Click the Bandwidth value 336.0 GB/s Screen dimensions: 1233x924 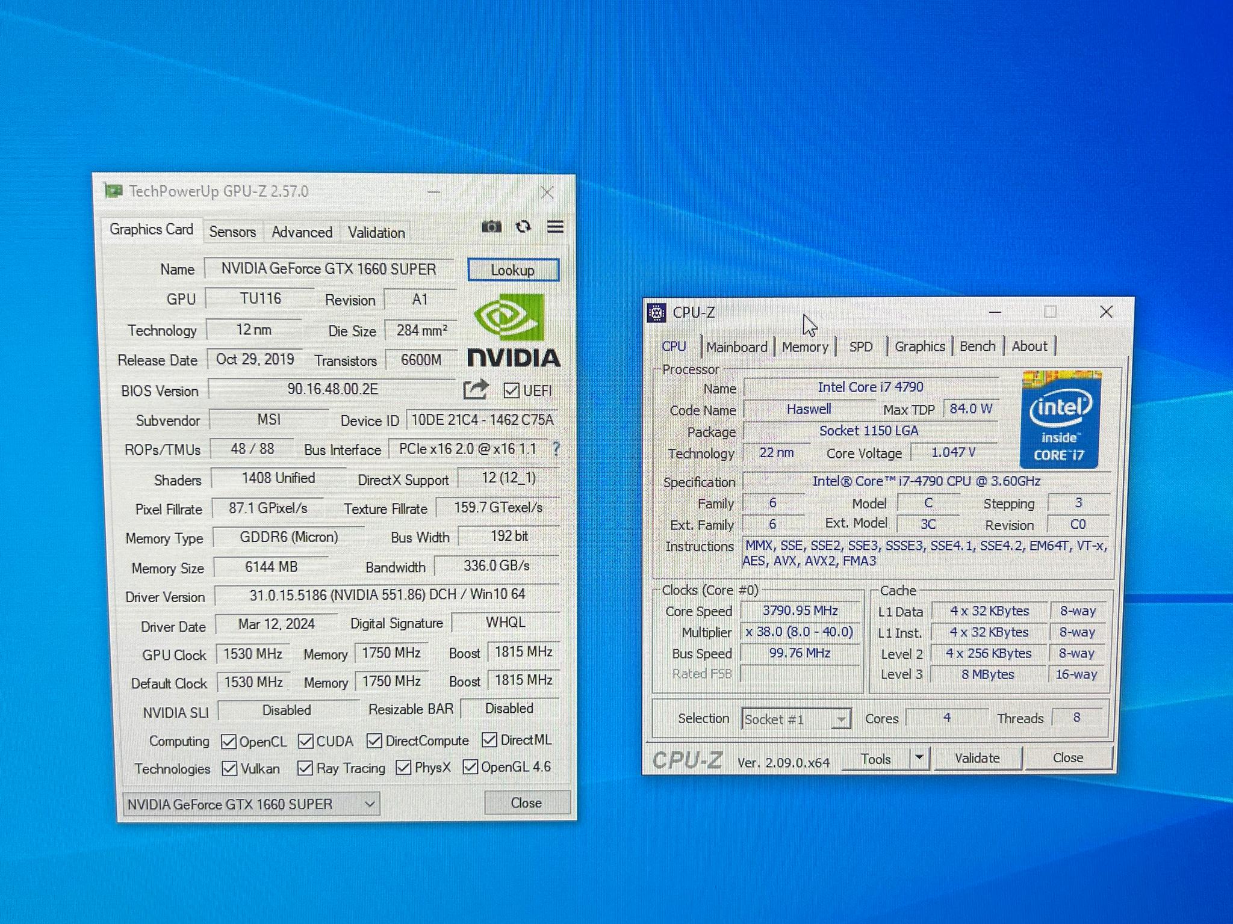pos(497,565)
